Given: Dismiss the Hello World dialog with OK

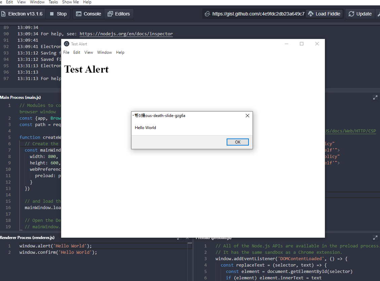Looking at the screenshot, I should 237,142.
